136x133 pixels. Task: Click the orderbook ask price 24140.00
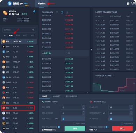(69, 47)
